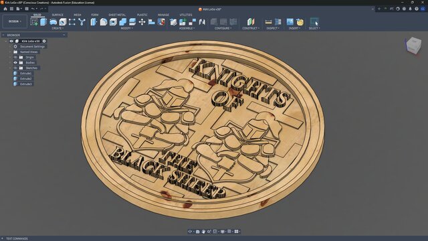Open the Modify dropdown menu
This screenshot has width=428, height=241.
(127, 28)
